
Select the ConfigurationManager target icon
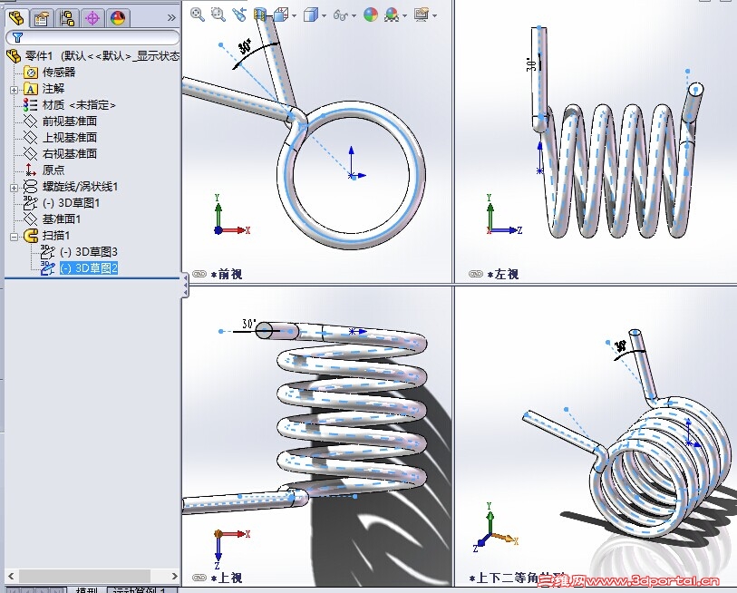(91, 17)
